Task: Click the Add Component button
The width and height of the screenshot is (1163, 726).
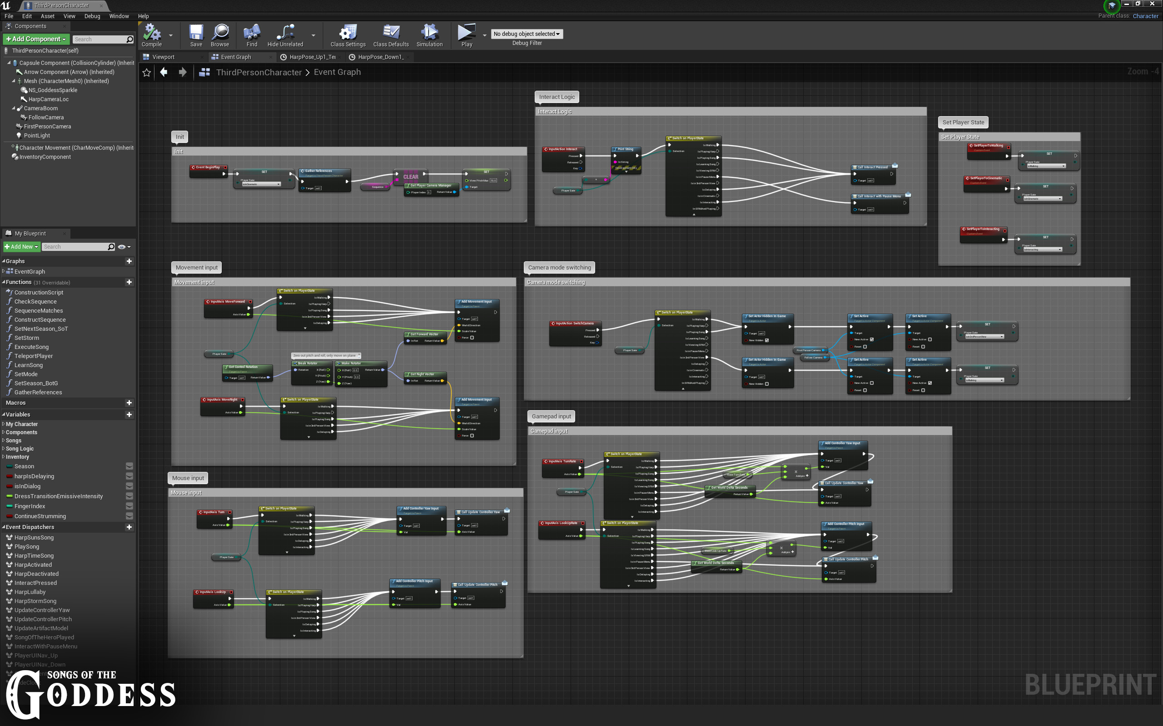Action: (36, 39)
